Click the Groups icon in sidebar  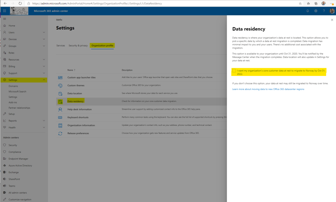click(x=5, y=46)
